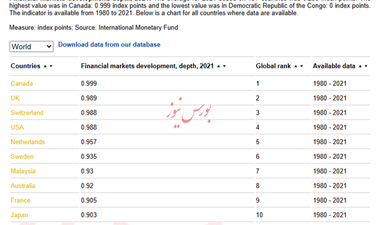Image resolution: width=376 pixels, height=225 pixels.
Task: Select UK's value 0.989
Action: click(x=88, y=98)
